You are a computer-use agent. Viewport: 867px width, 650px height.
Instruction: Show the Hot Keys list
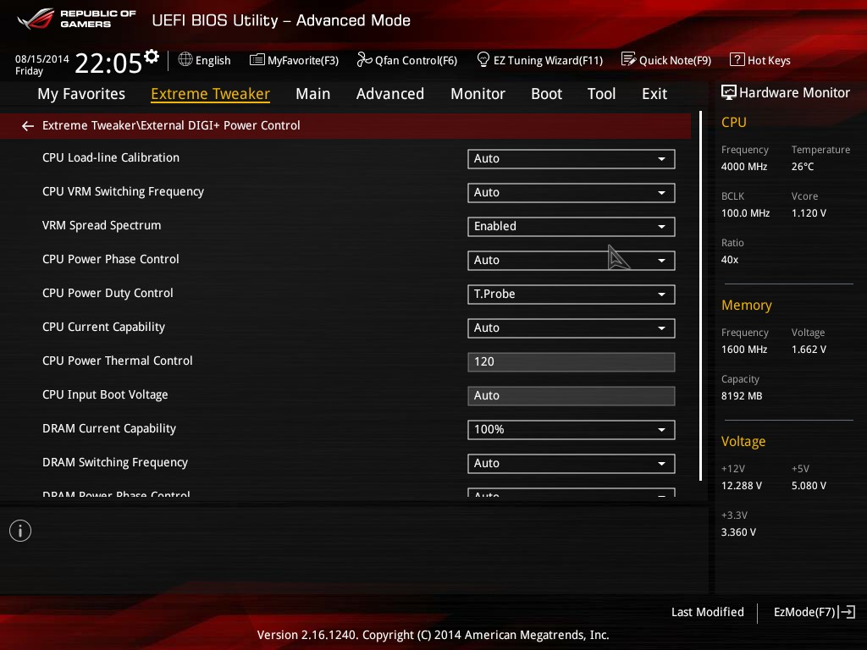click(760, 60)
